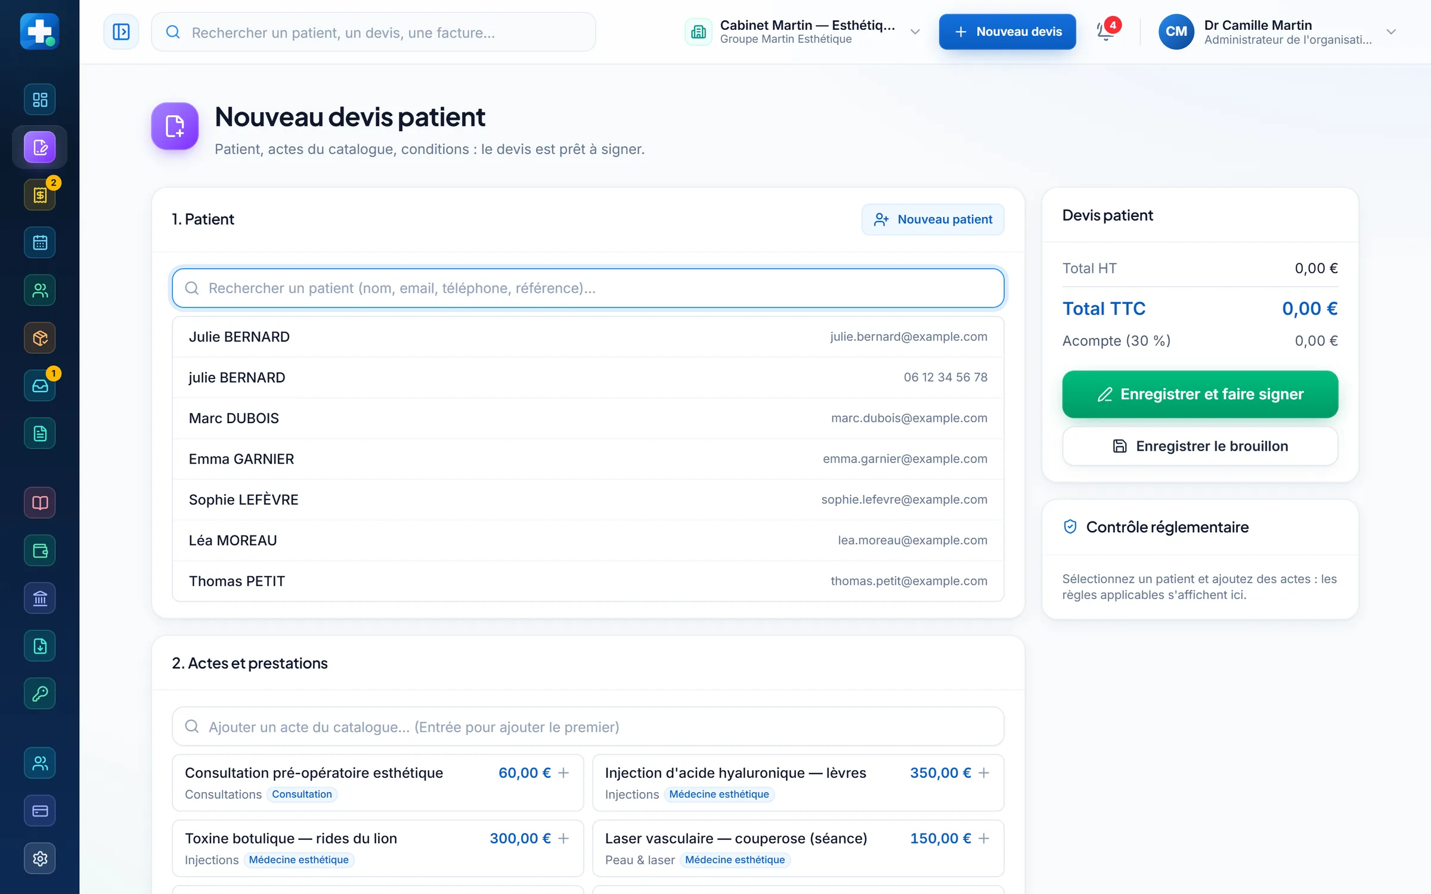
Task: Click Enregistrer et faire signer
Action: click(x=1200, y=394)
